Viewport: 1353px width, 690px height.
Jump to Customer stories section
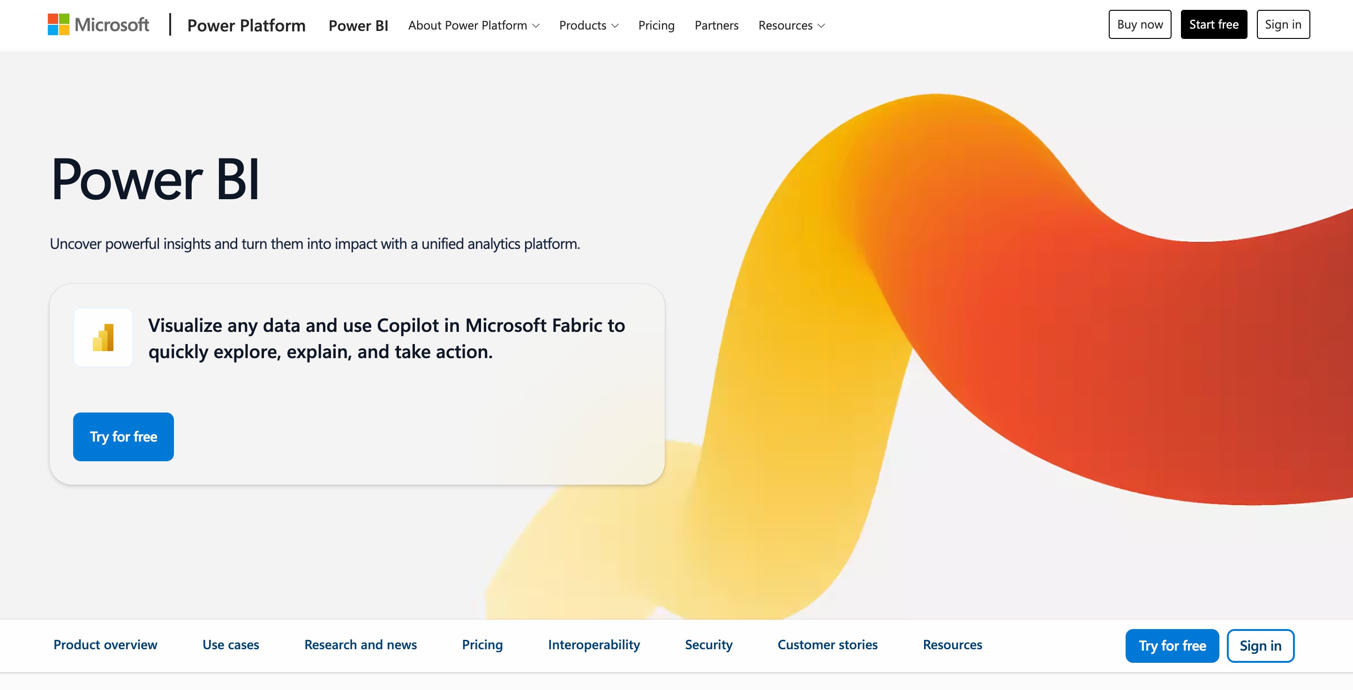tap(827, 645)
